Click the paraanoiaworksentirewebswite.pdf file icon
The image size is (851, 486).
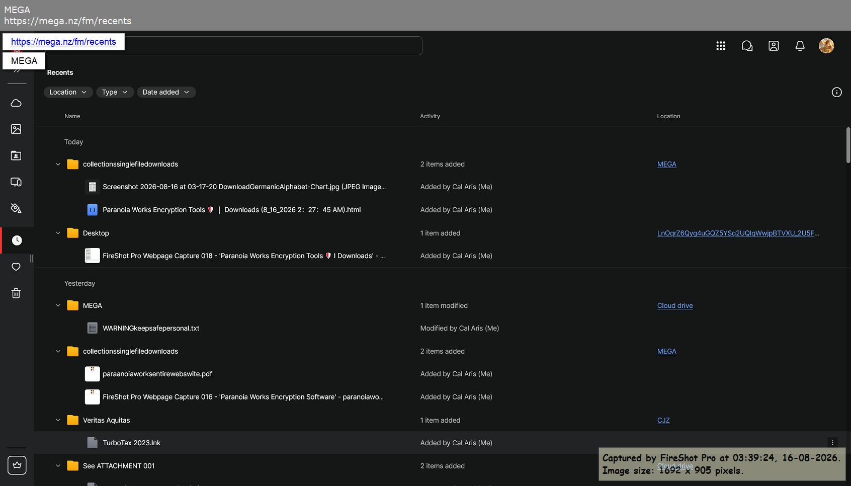92,374
